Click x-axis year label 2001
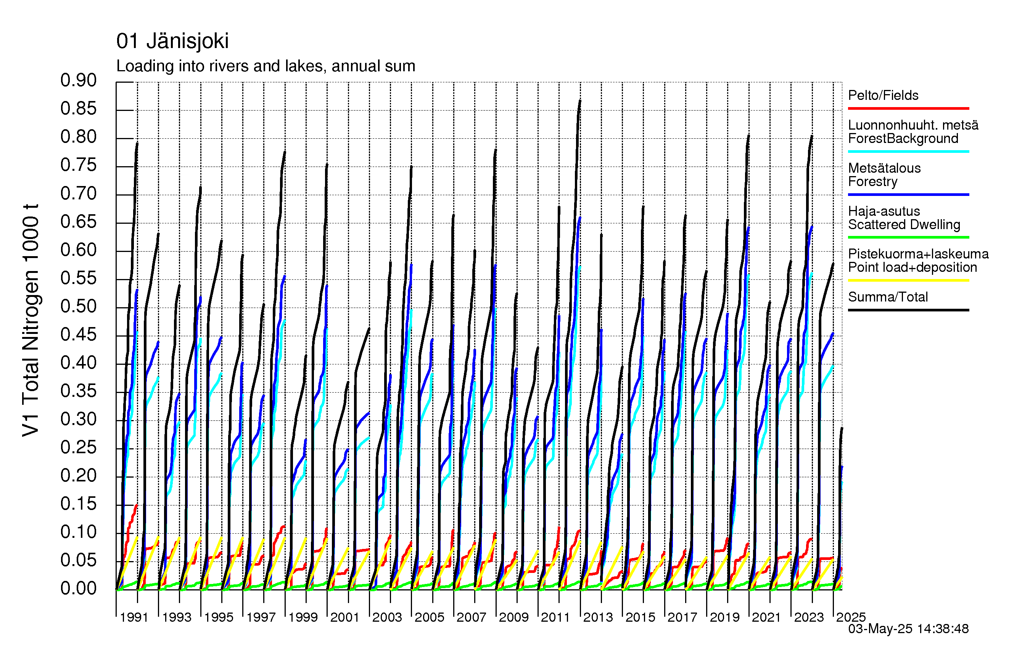1030x648 pixels. pos(345,617)
